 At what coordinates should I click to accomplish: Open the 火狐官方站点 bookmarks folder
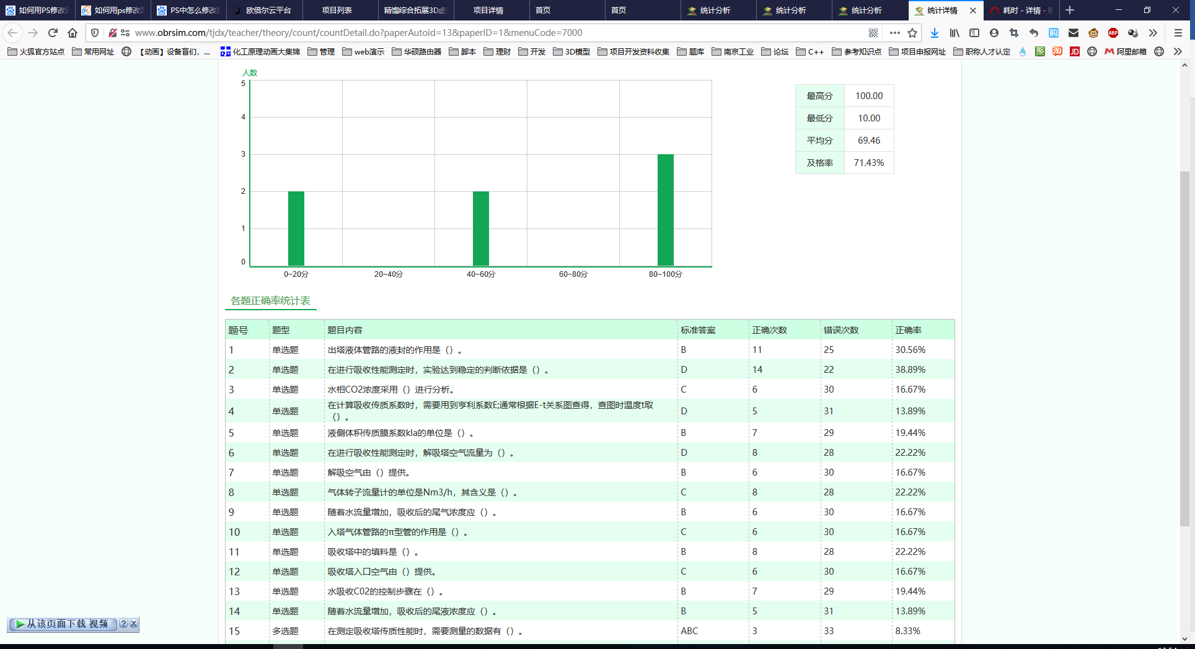[36, 51]
